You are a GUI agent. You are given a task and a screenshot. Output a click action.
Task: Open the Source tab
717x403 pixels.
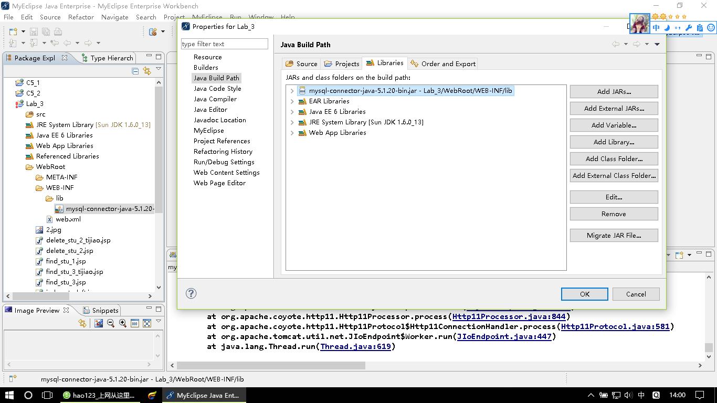301,63
